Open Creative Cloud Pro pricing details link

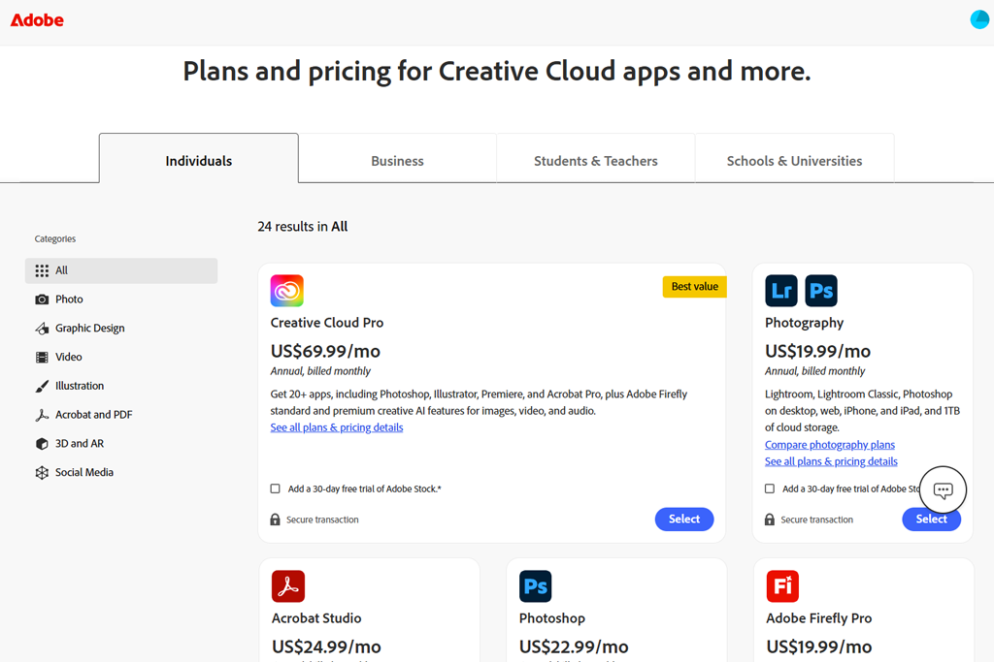pos(337,427)
